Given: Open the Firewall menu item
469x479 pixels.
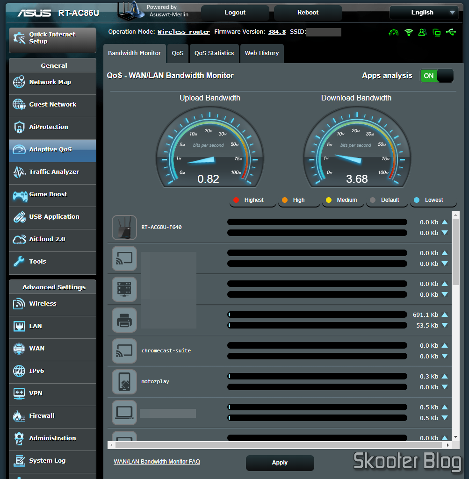Looking at the screenshot, I should coord(52,416).
